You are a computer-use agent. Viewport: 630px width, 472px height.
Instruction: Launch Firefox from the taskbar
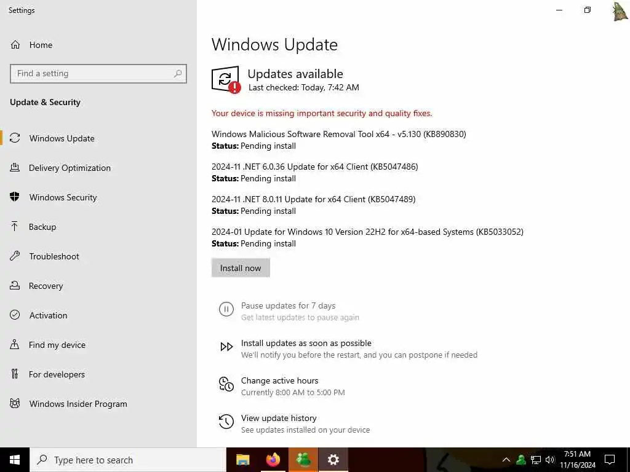[x=273, y=460]
